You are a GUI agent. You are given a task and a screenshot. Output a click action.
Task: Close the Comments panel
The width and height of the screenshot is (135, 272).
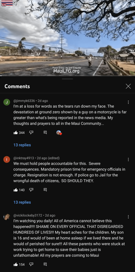click(x=128, y=86)
